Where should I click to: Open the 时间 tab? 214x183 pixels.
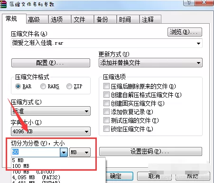point(128,19)
